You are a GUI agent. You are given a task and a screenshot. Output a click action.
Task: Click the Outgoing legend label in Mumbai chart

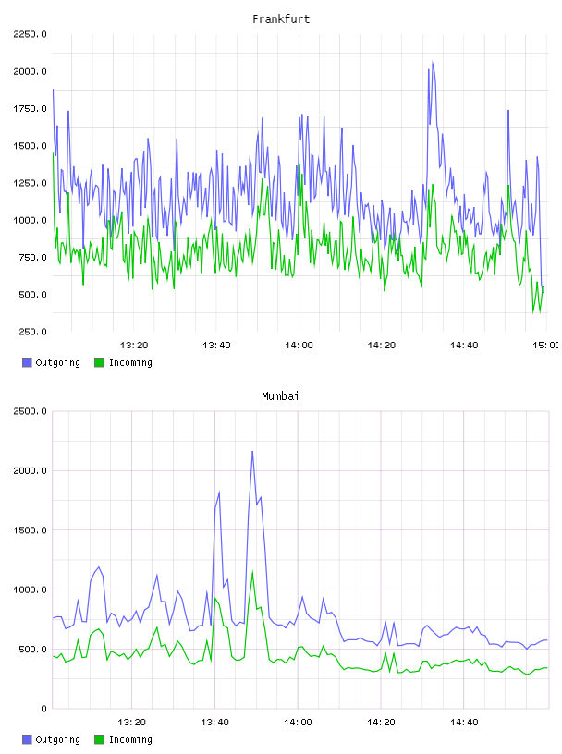[57, 739]
